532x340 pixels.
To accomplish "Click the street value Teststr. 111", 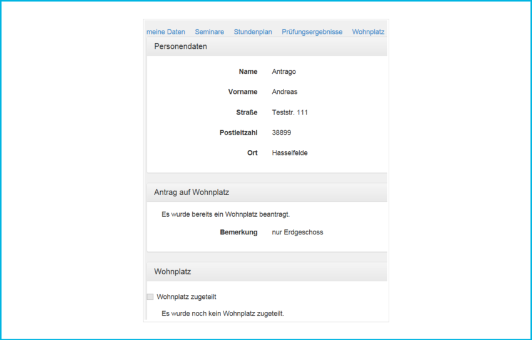I will (x=290, y=112).
